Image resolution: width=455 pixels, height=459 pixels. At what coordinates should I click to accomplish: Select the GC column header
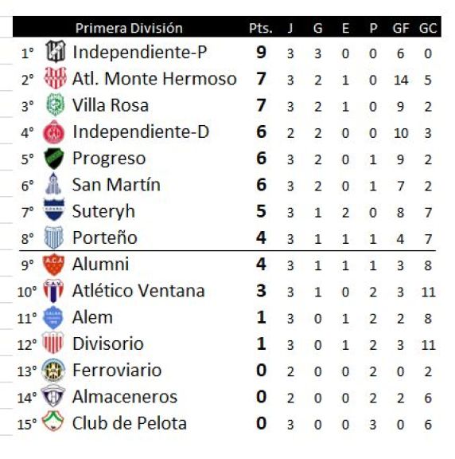point(428,29)
